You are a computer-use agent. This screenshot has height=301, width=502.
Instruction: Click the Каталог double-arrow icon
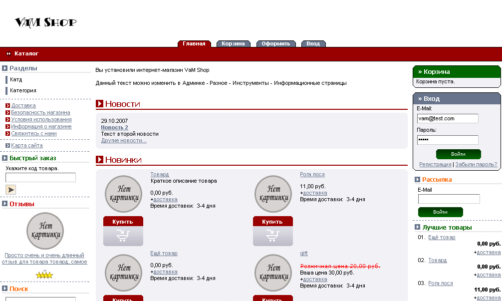[8, 54]
